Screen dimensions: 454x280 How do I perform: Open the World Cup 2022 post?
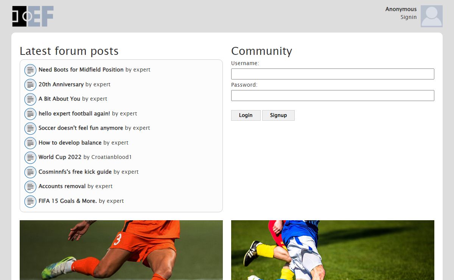(x=60, y=157)
